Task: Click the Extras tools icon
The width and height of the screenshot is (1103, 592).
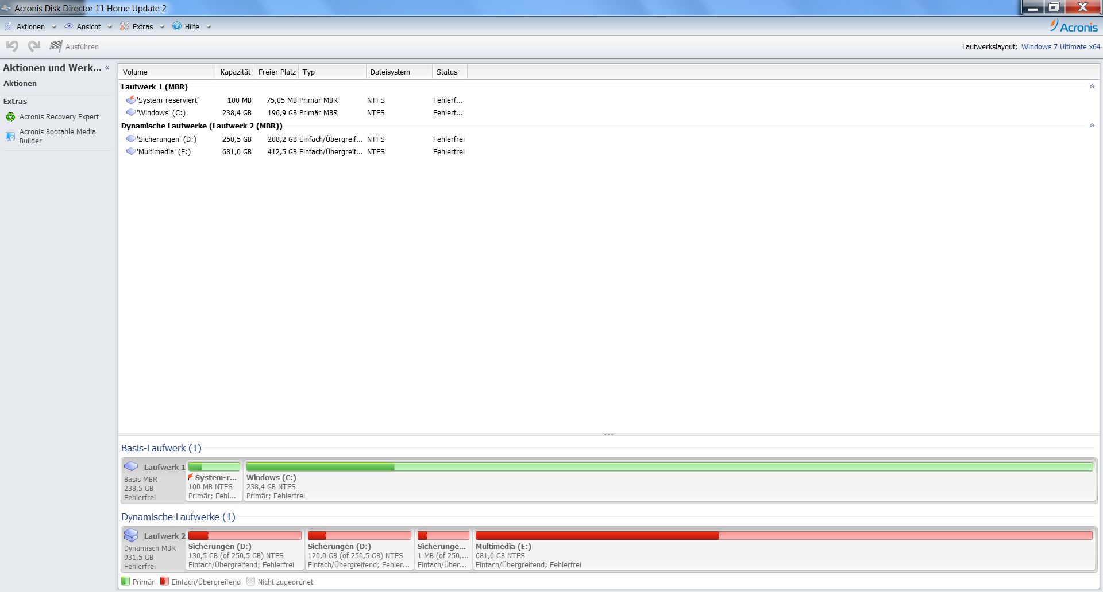Action: click(125, 26)
